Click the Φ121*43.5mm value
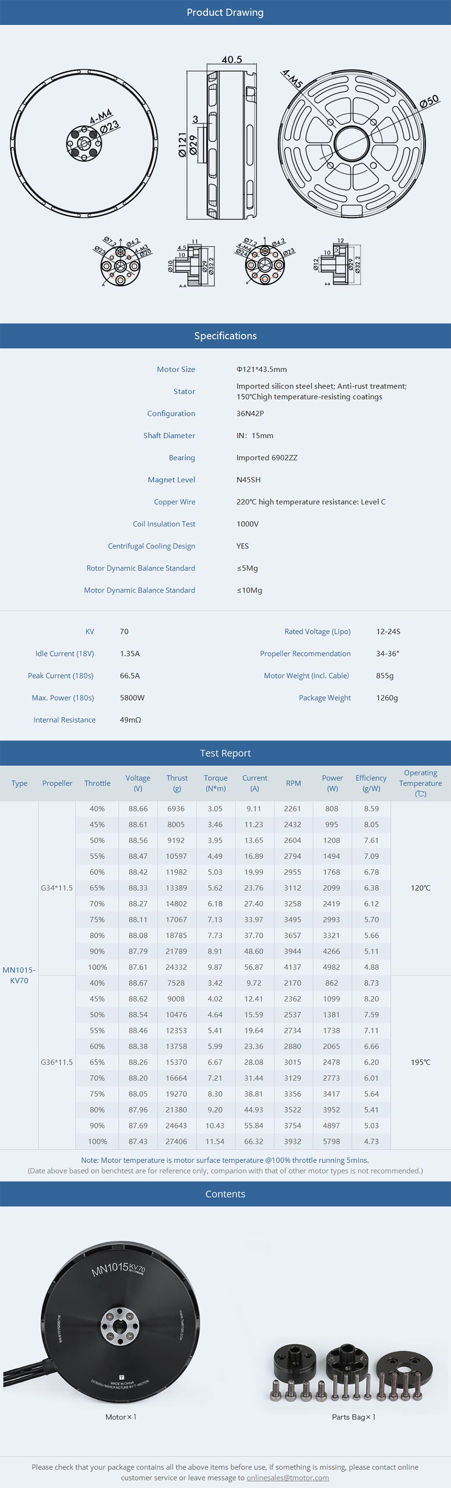 coord(262,369)
